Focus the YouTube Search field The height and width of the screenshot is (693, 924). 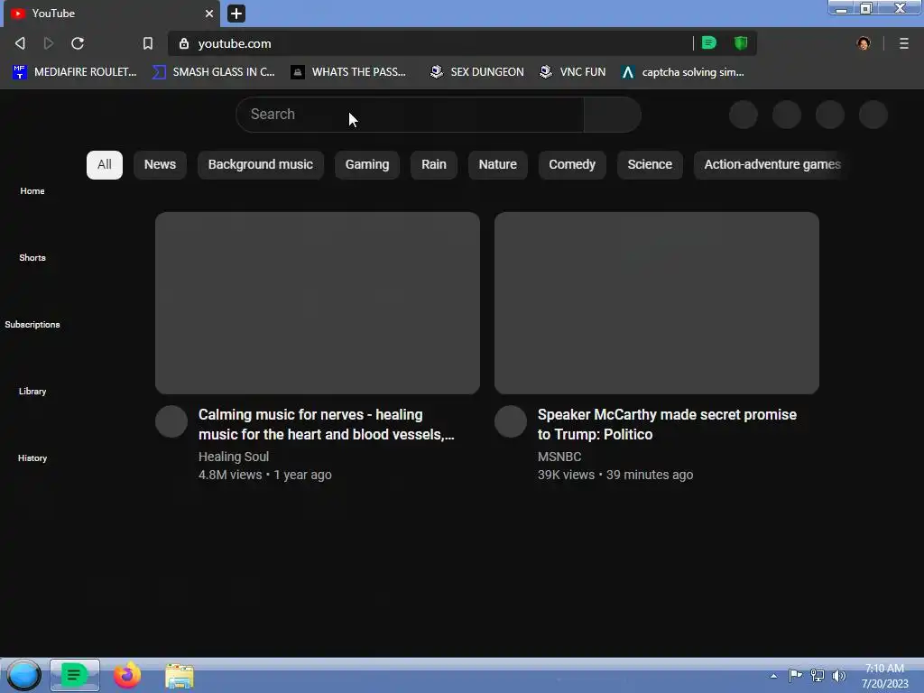click(x=411, y=115)
